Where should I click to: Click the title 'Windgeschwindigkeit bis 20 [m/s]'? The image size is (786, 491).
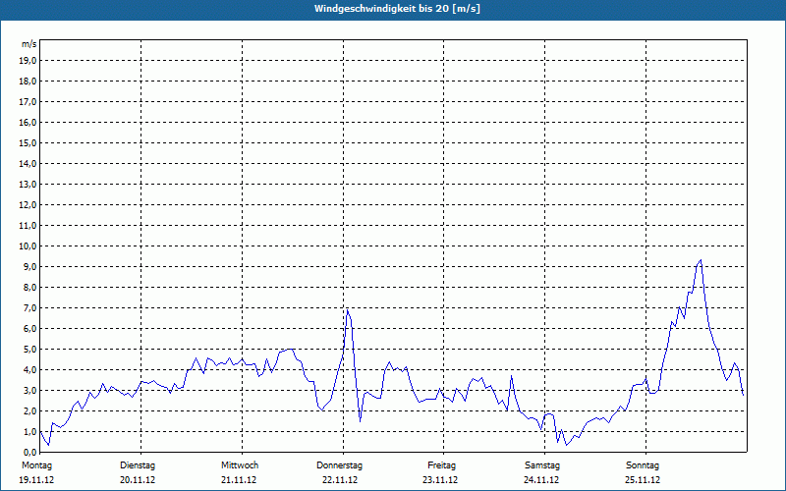coord(397,9)
